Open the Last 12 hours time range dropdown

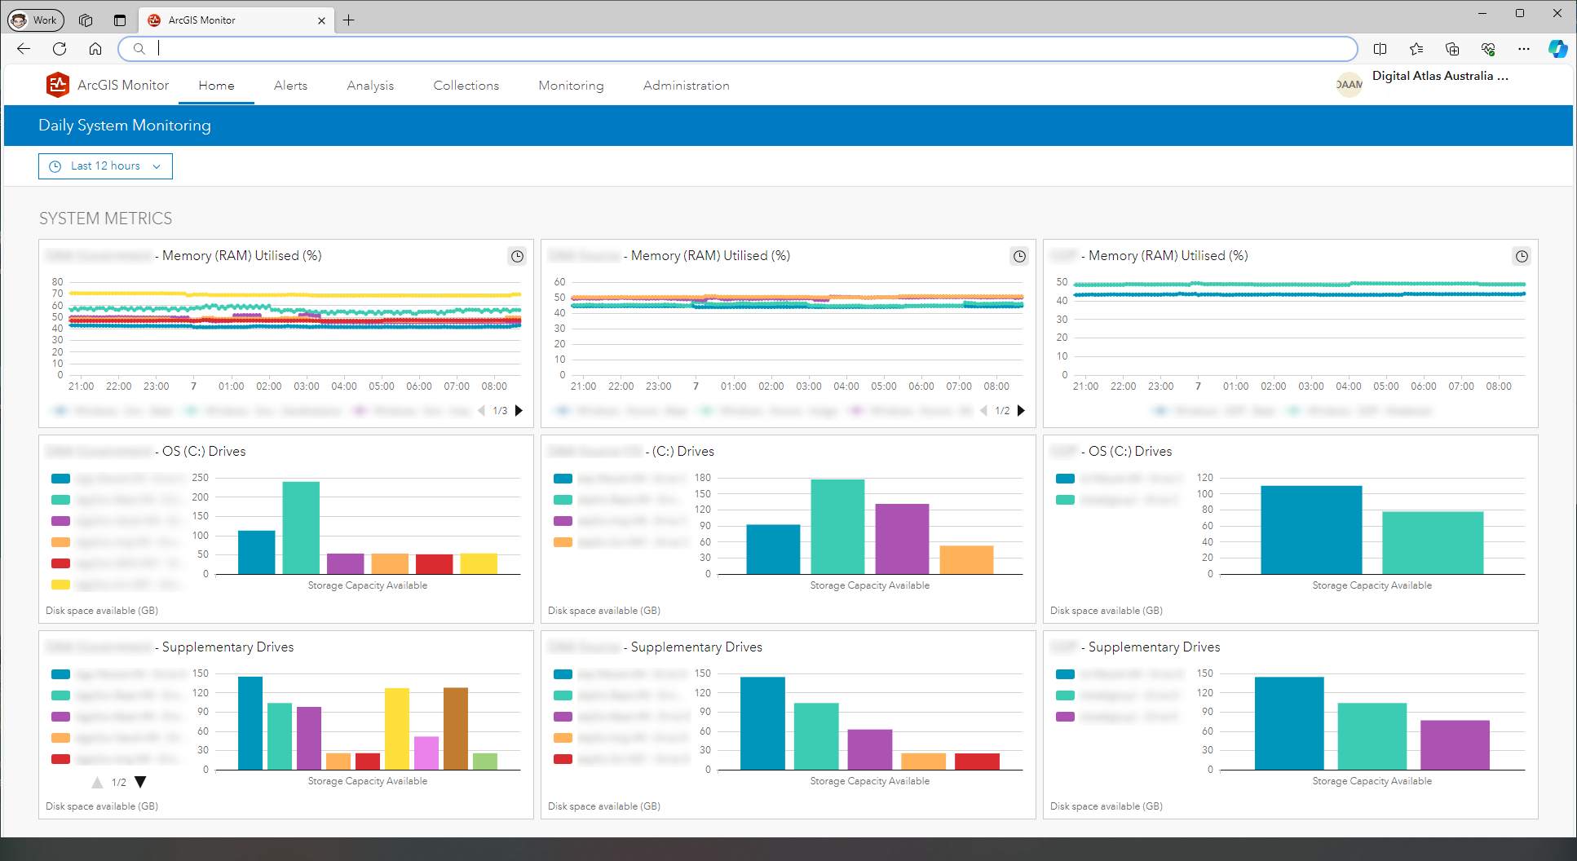click(x=105, y=166)
